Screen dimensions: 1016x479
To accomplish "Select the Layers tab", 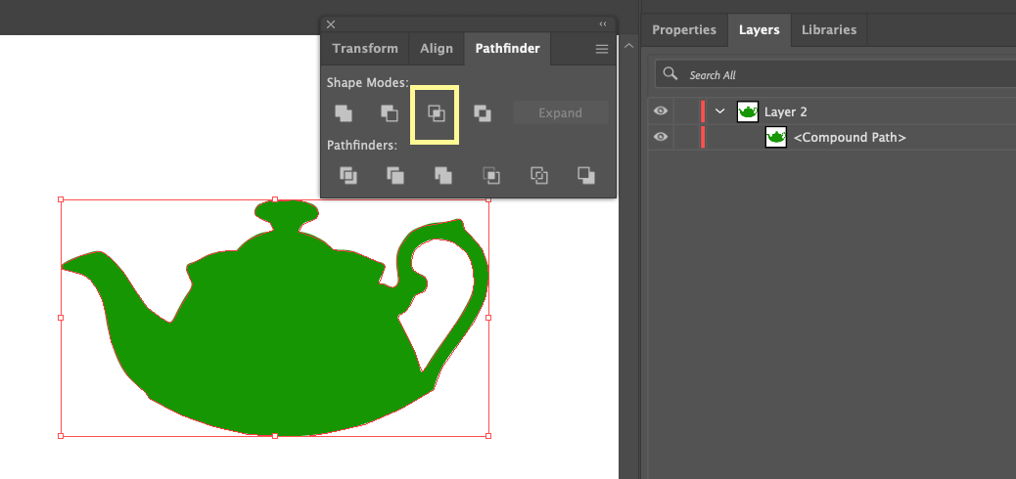I will pyautogui.click(x=759, y=29).
